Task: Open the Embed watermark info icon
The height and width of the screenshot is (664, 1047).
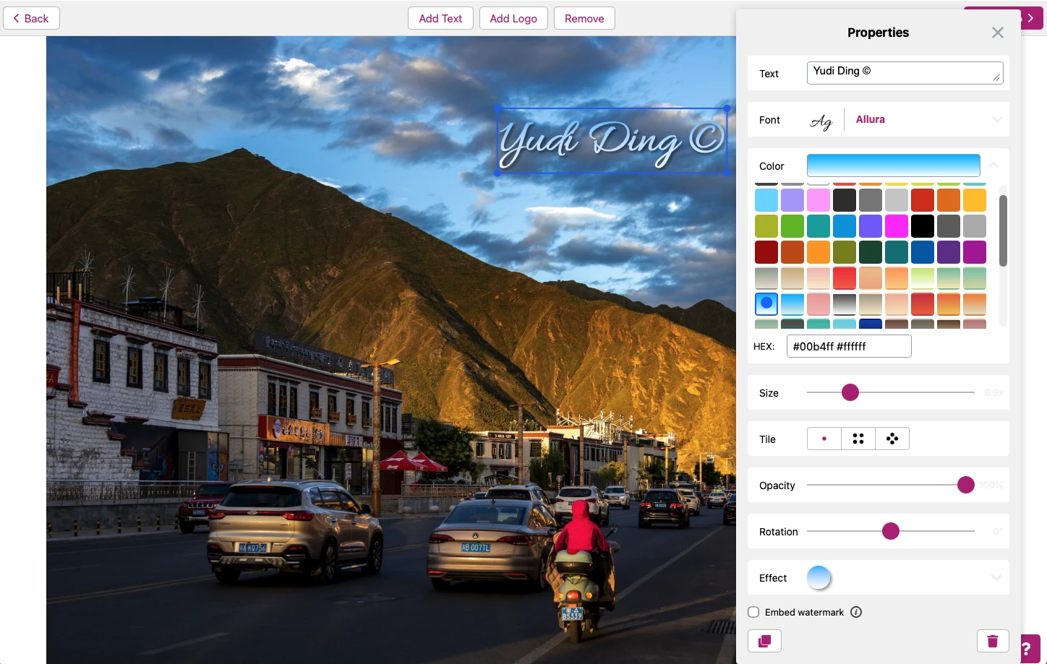Action: pyautogui.click(x=856, y=612)
